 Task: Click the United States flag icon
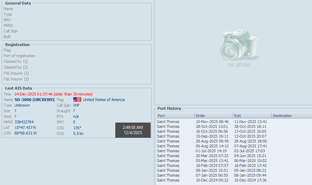tap(77, 99)
